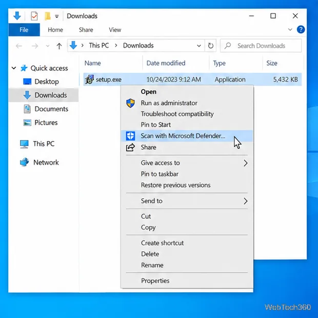Click Downloads in the address bar path
318x318 pixels.
pyautogui.click(x=138, y=46)
